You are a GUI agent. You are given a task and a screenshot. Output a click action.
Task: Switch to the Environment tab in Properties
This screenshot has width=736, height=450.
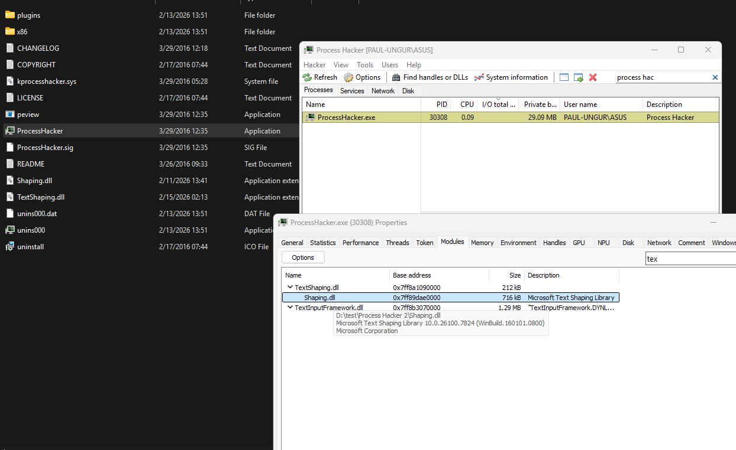(518, 243)
